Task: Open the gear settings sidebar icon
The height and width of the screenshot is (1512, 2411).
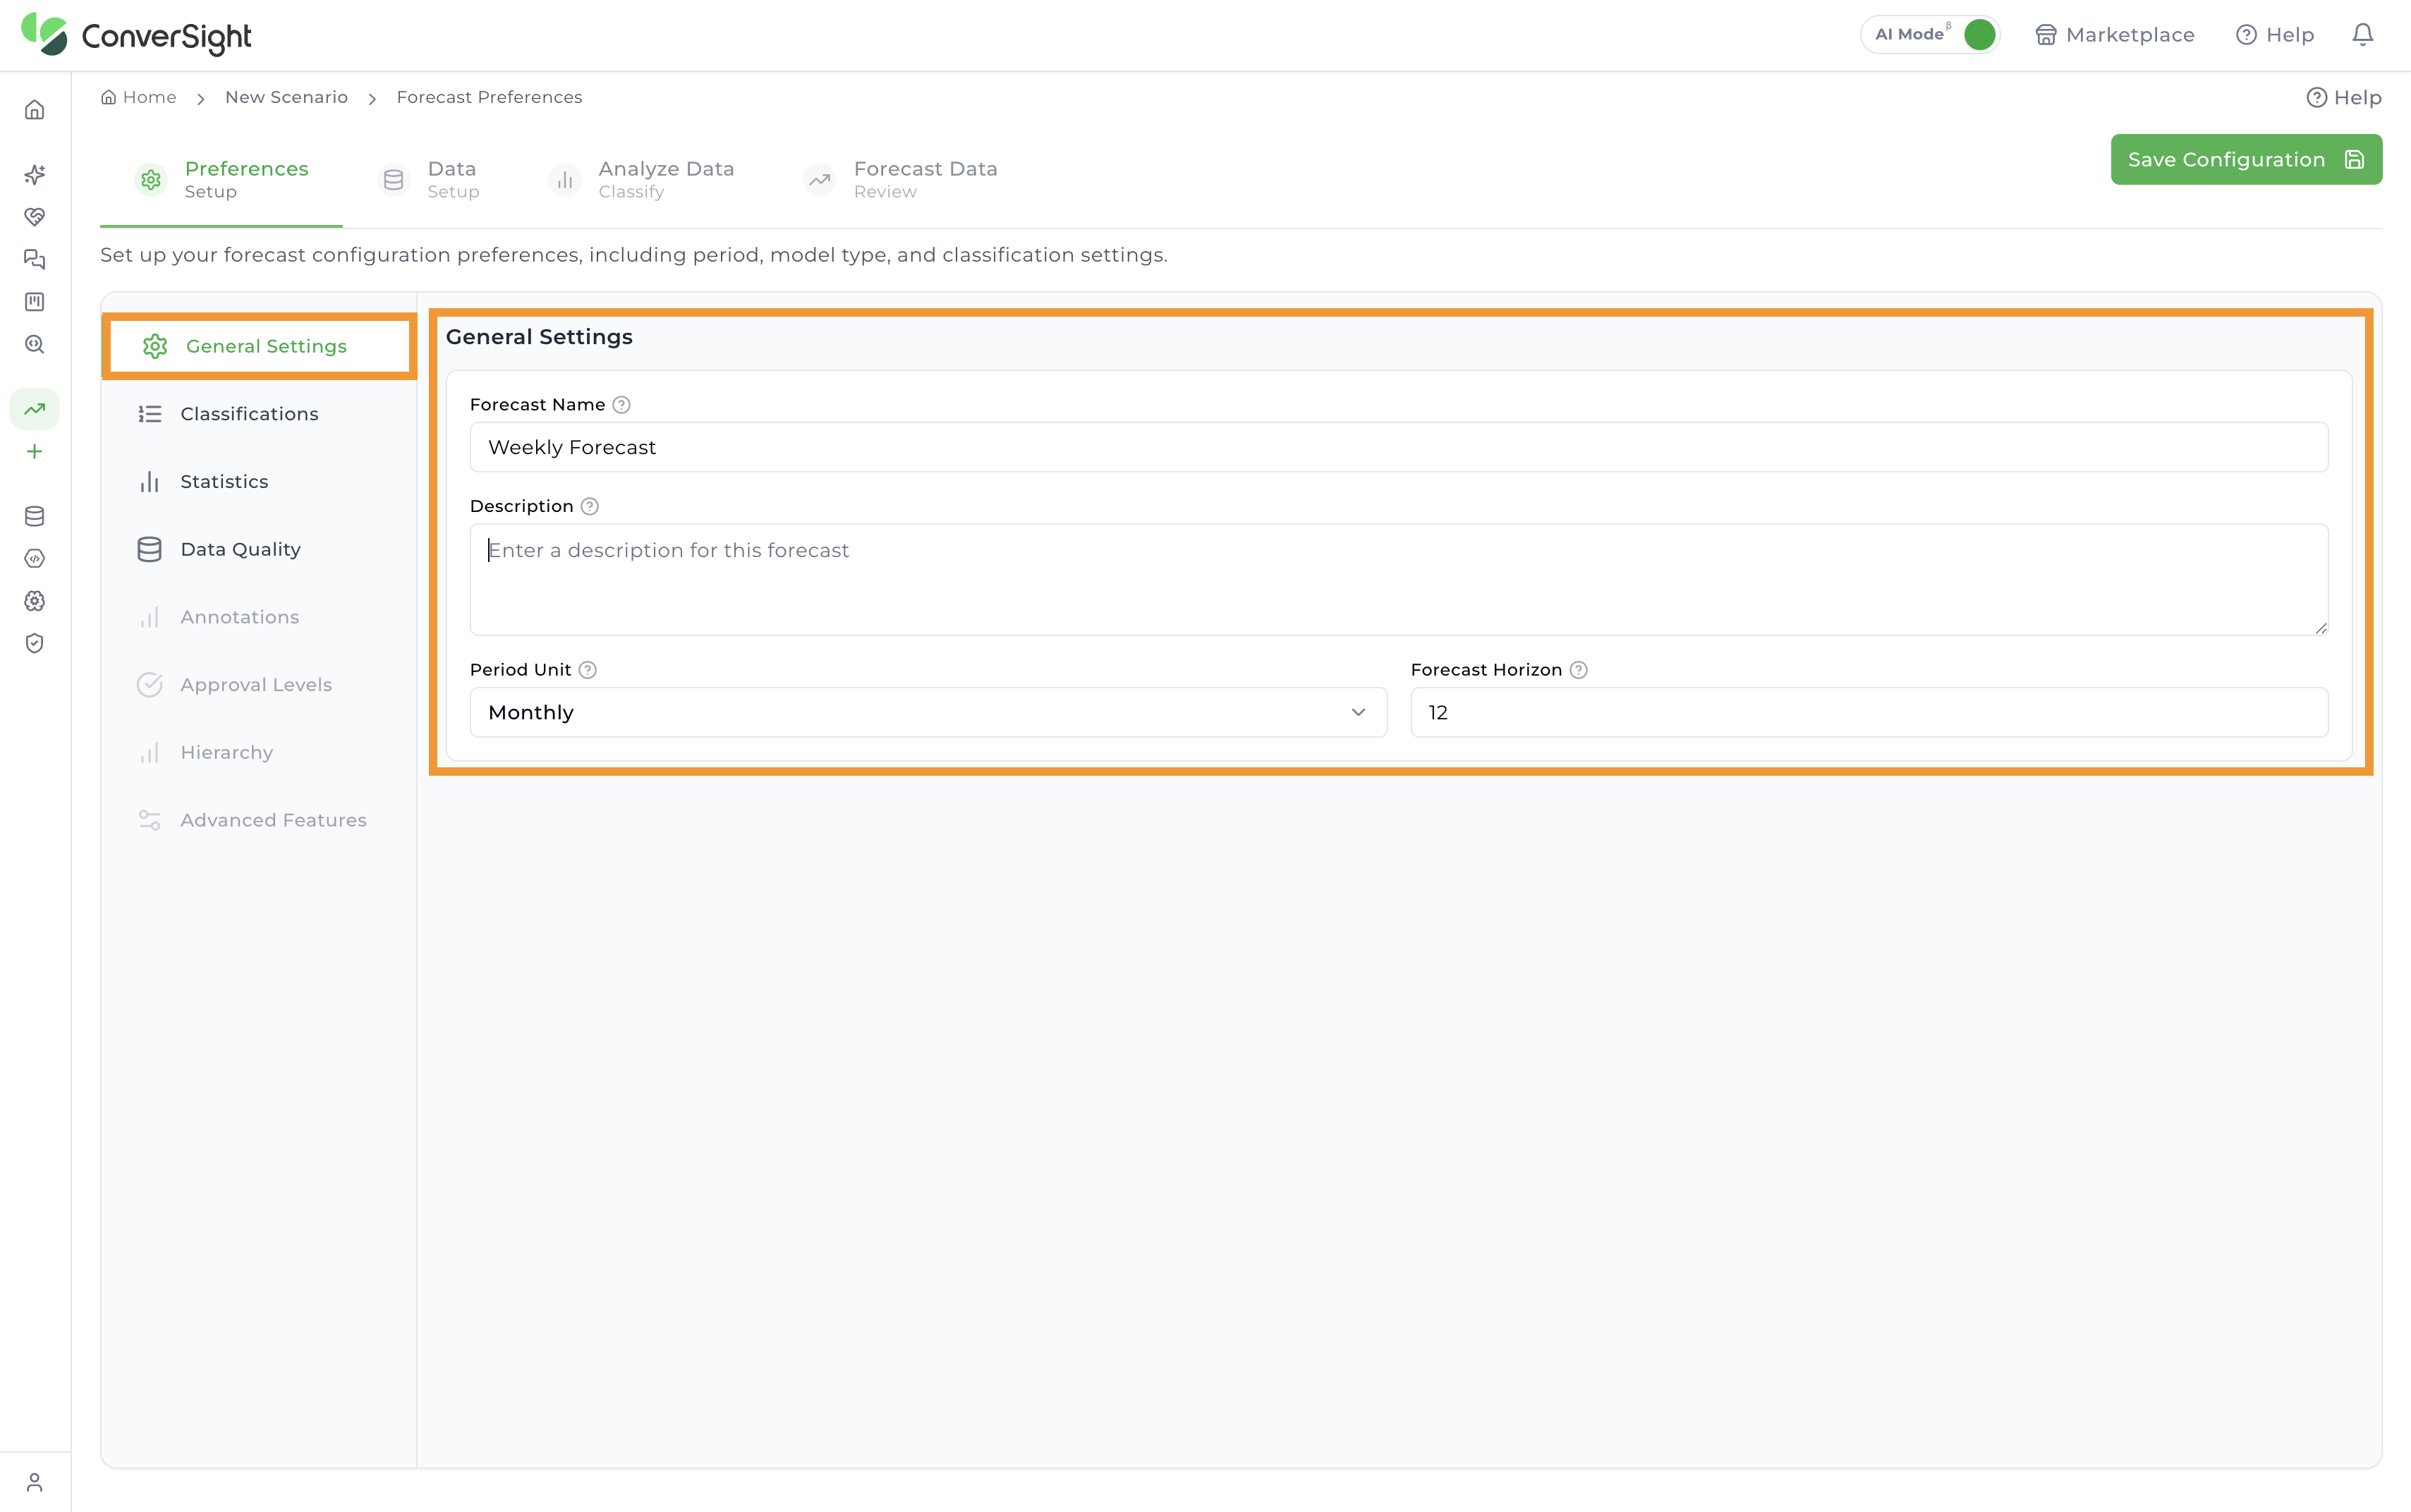Action: (x=35, y=601)
